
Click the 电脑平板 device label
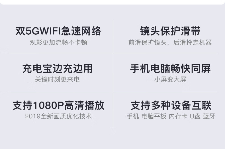(x=154, y=116)
